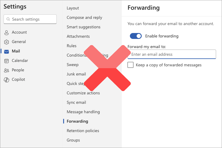222x148 pixels.
Task: Open the Groups settings page
Action: tap(73, 140)
